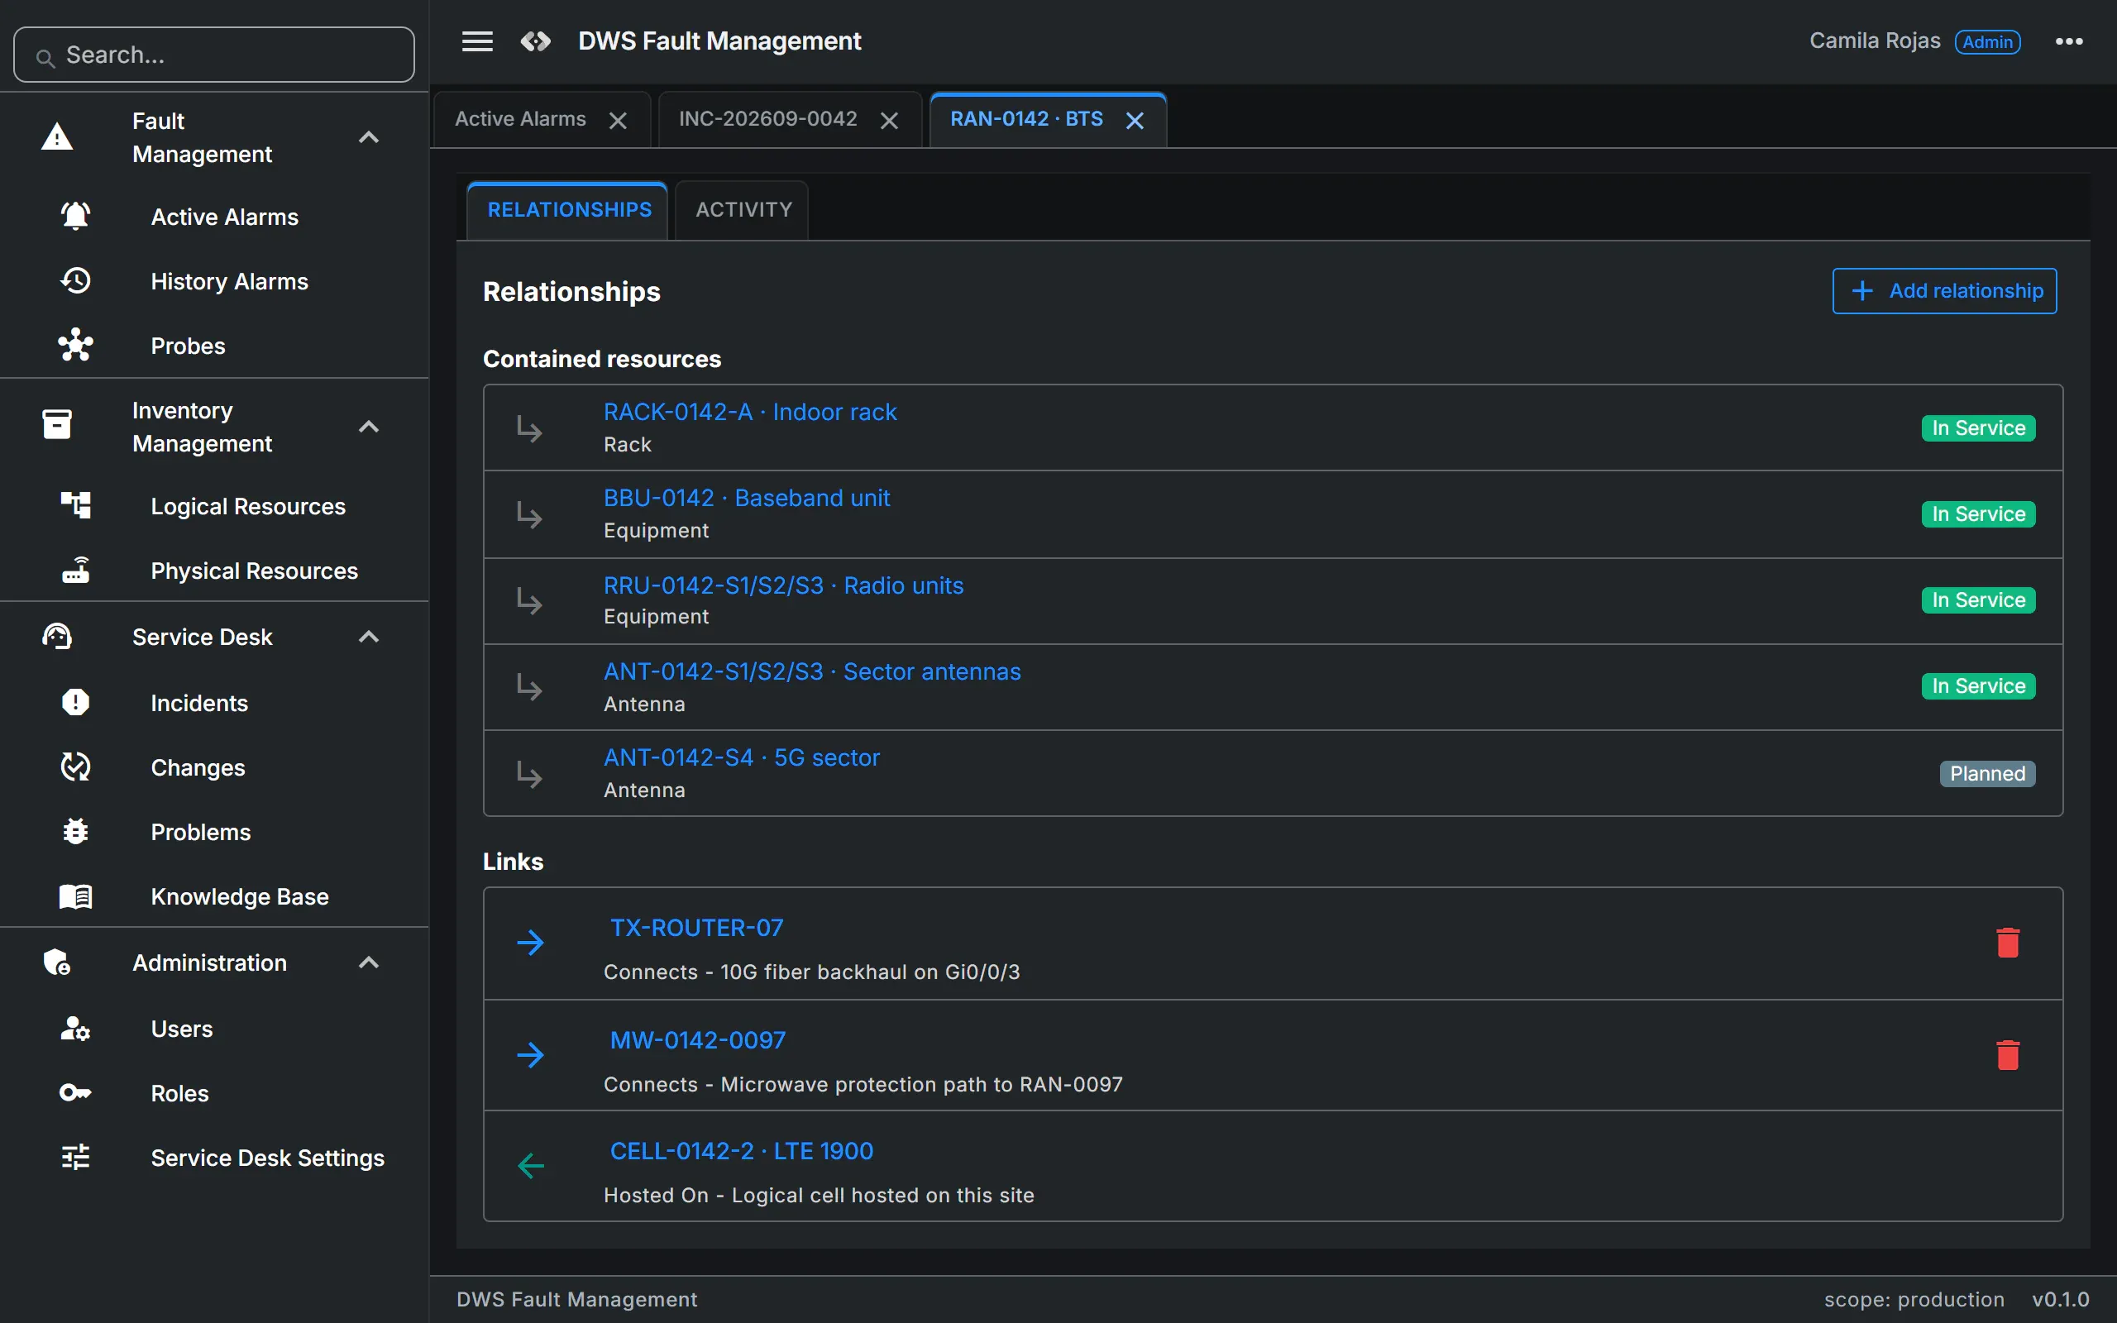Collapse the Fault Management section

[x=369, y=137]
